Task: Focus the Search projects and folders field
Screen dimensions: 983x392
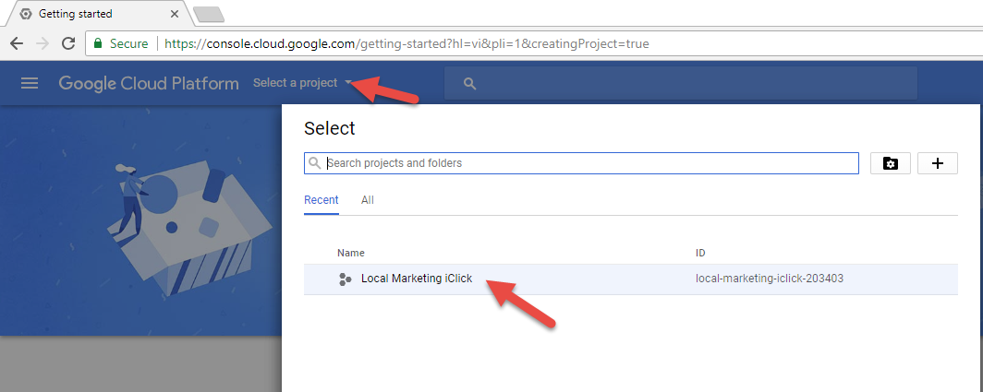Action: point(581,163)
